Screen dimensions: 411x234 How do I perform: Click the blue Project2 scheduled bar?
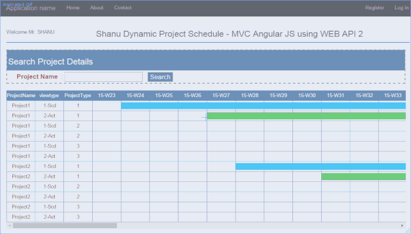[320, 166]
